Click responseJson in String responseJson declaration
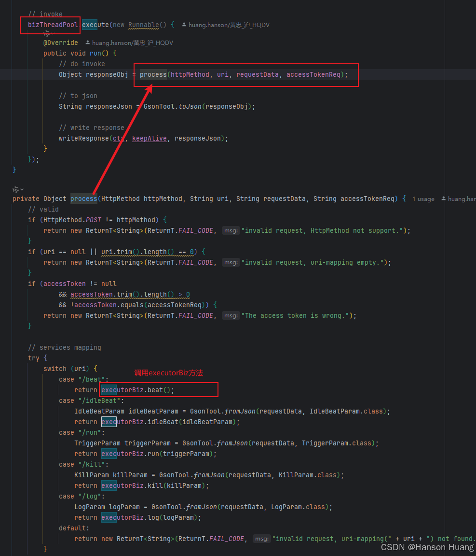This screenshot has width=476, height=556. (x=109, y=106)
